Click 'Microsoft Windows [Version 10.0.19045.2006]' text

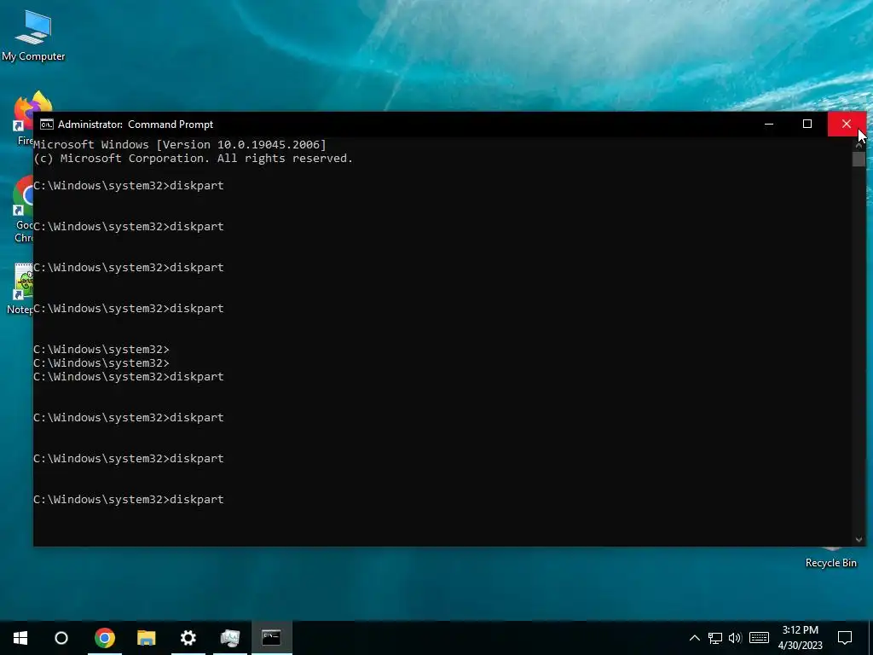[180, 145]
